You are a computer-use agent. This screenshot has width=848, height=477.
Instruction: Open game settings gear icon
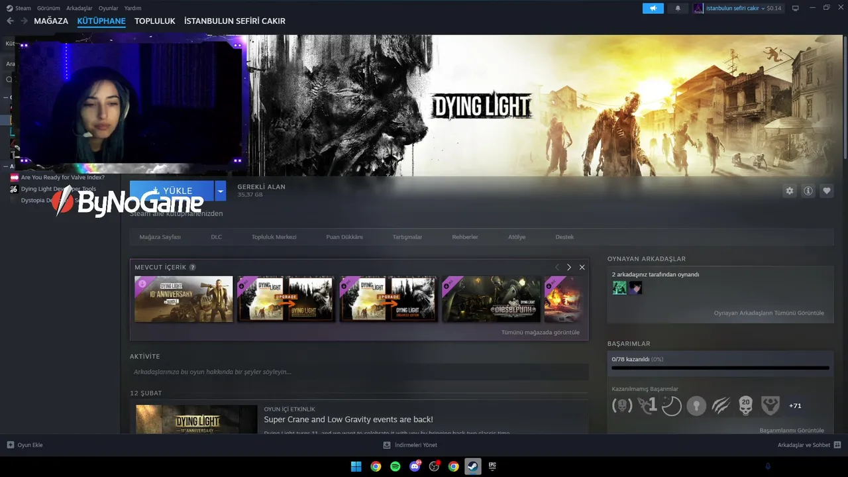(790, 191)
